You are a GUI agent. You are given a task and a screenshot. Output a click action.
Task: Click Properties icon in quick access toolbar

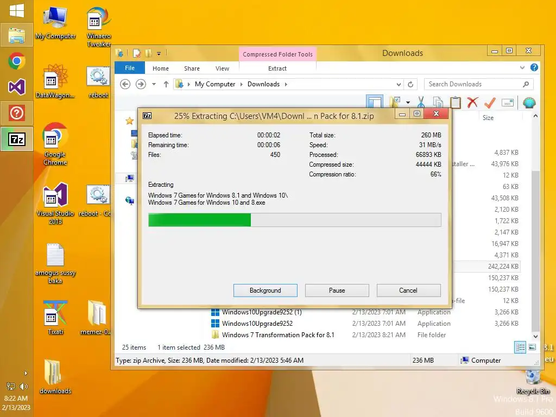pyautogui.click(x=136, y=54)
